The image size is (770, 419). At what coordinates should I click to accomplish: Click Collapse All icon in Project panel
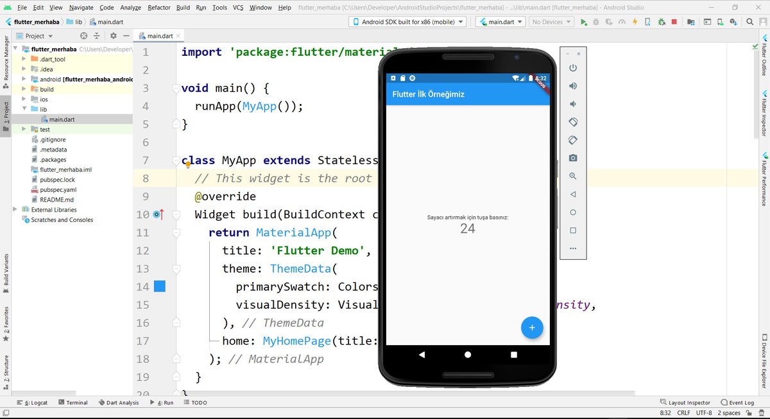coord(97,36)
